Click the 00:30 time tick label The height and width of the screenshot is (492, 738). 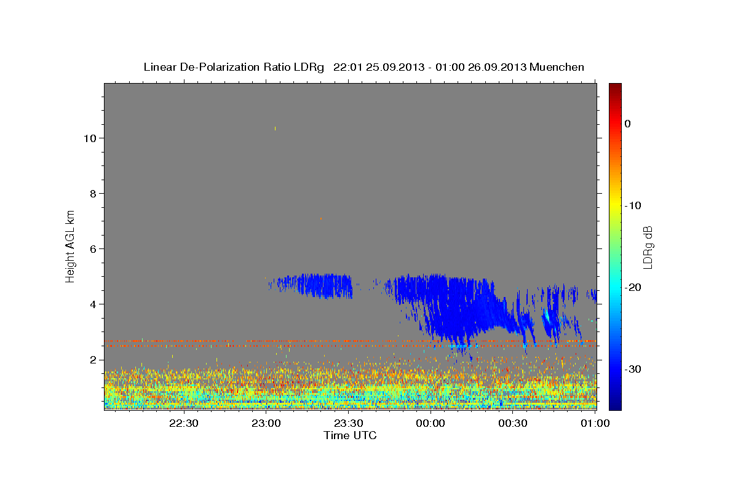(x=513, y=423)
